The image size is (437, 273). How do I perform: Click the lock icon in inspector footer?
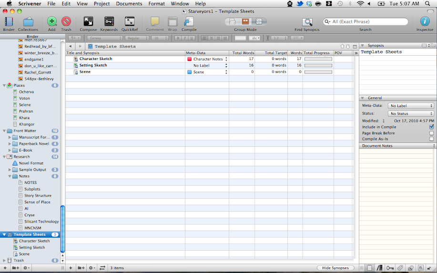430,268
